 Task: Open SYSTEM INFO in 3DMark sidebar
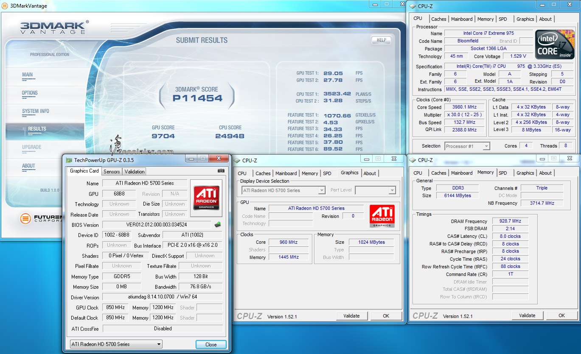coord(36,111)
